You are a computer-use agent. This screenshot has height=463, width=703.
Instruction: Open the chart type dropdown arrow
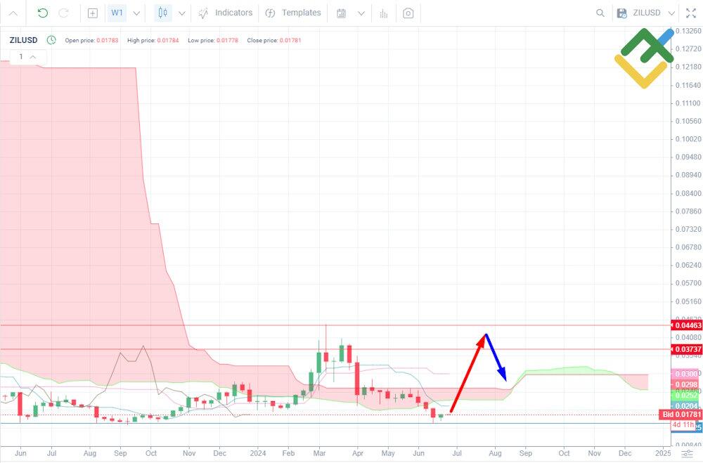click(x=182, y=13)
